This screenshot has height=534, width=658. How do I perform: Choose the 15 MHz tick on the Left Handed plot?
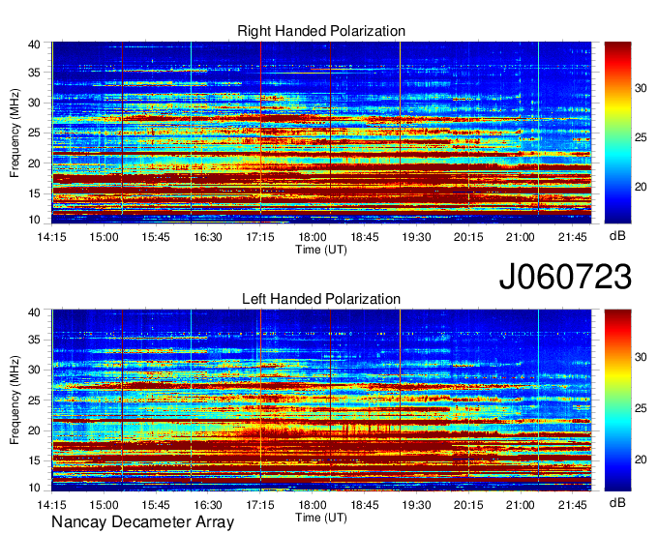point(34,461)
